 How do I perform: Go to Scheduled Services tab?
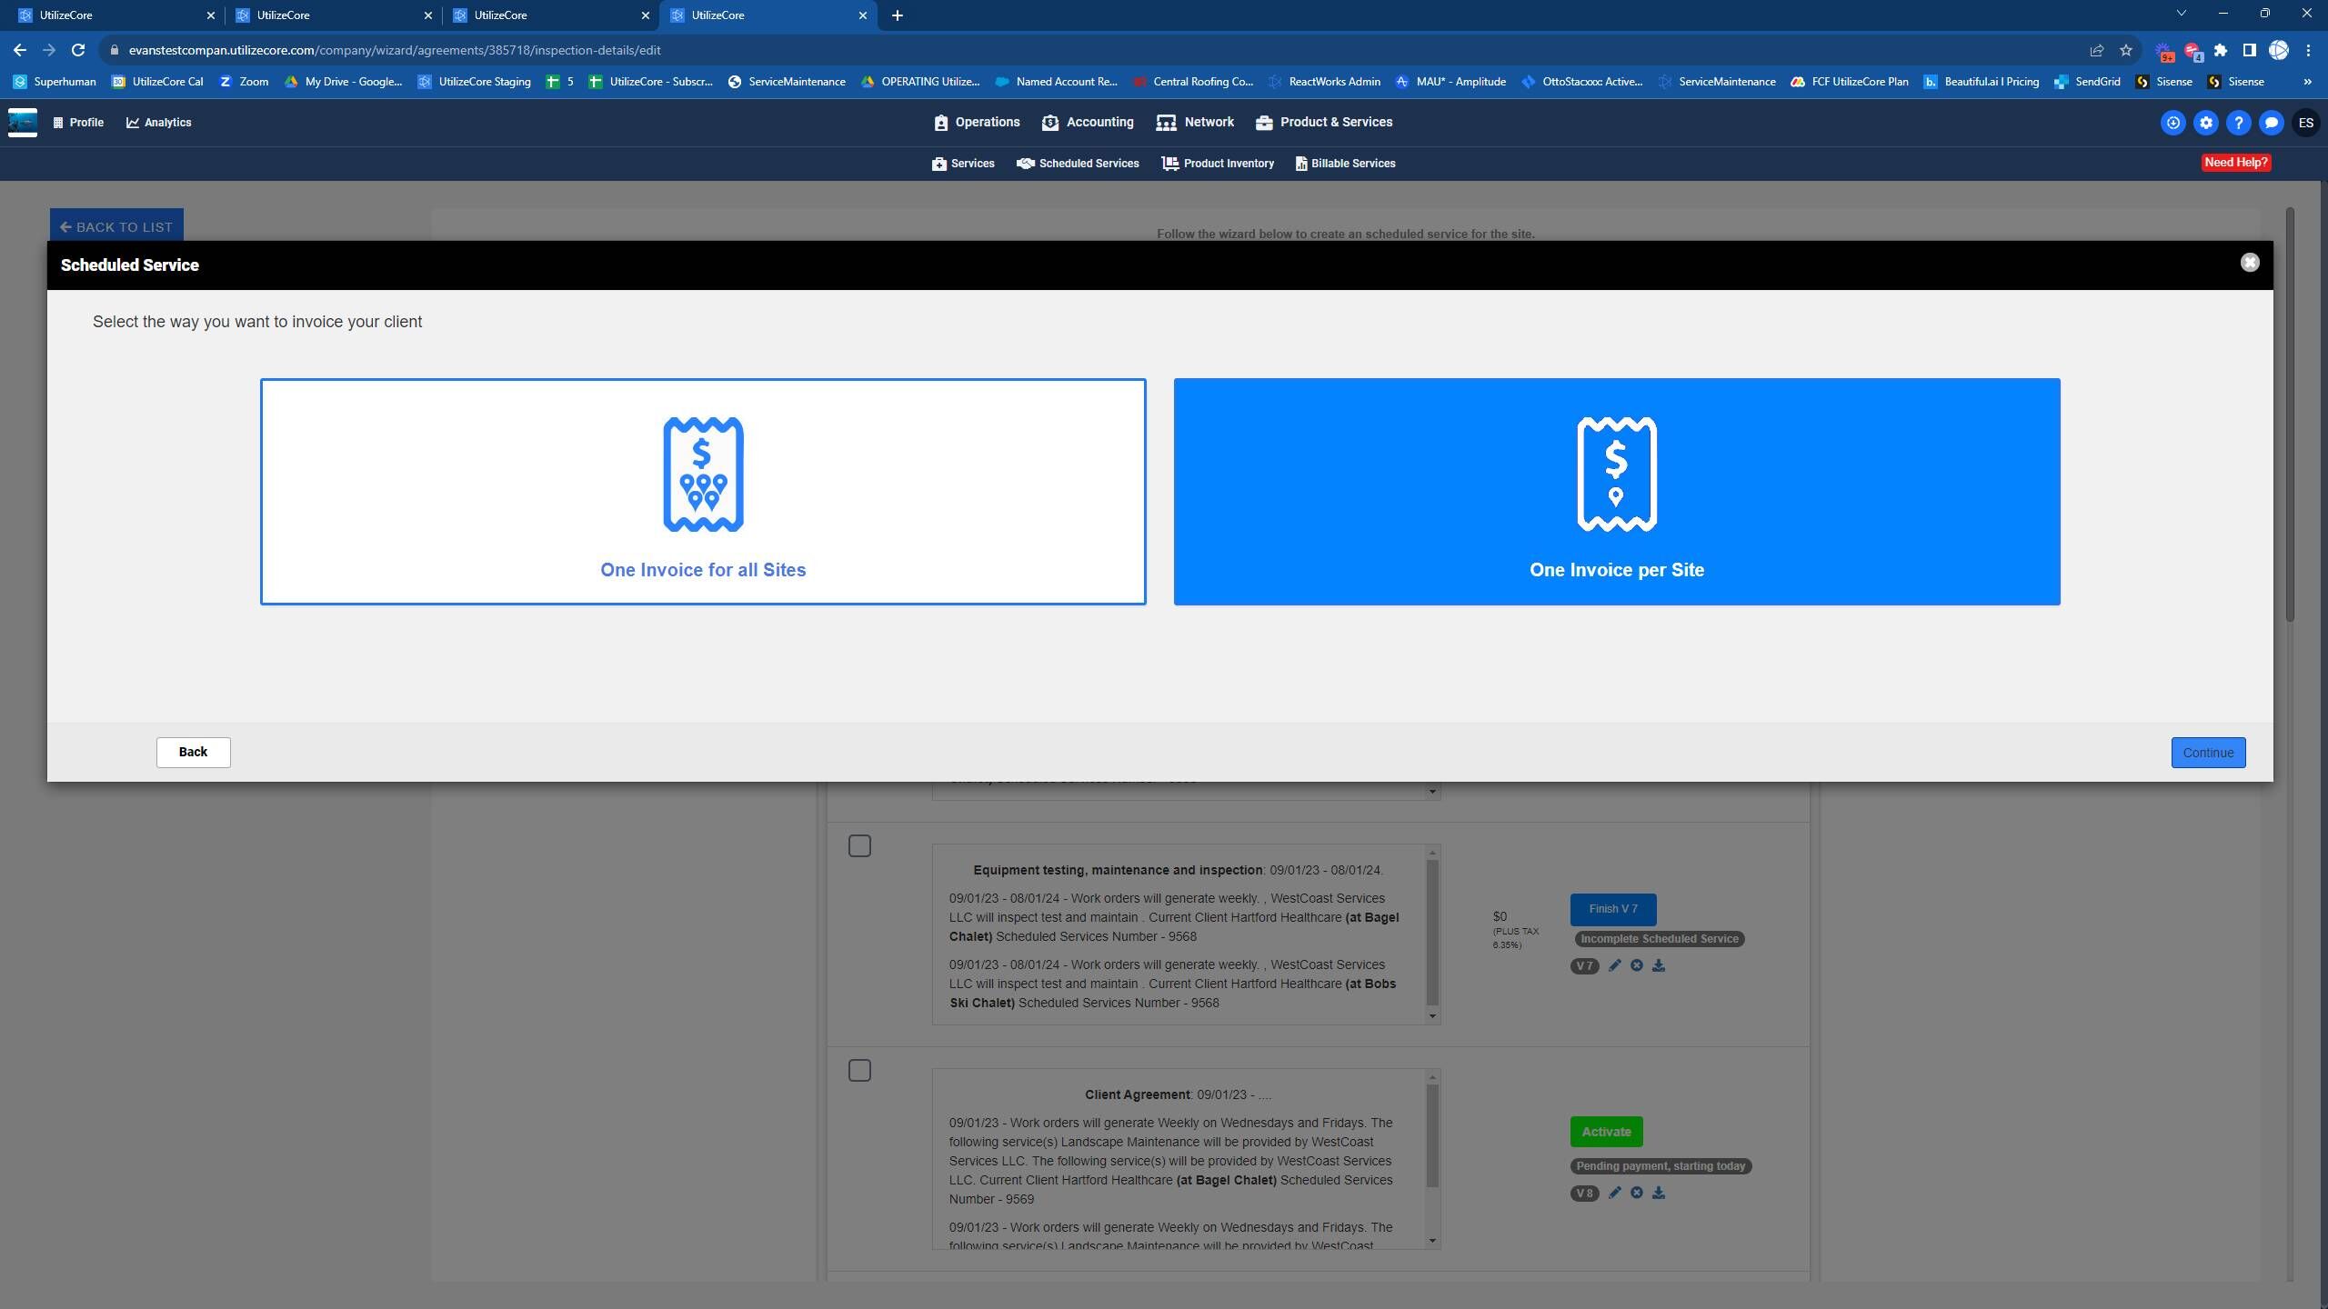pos(1078,164)
